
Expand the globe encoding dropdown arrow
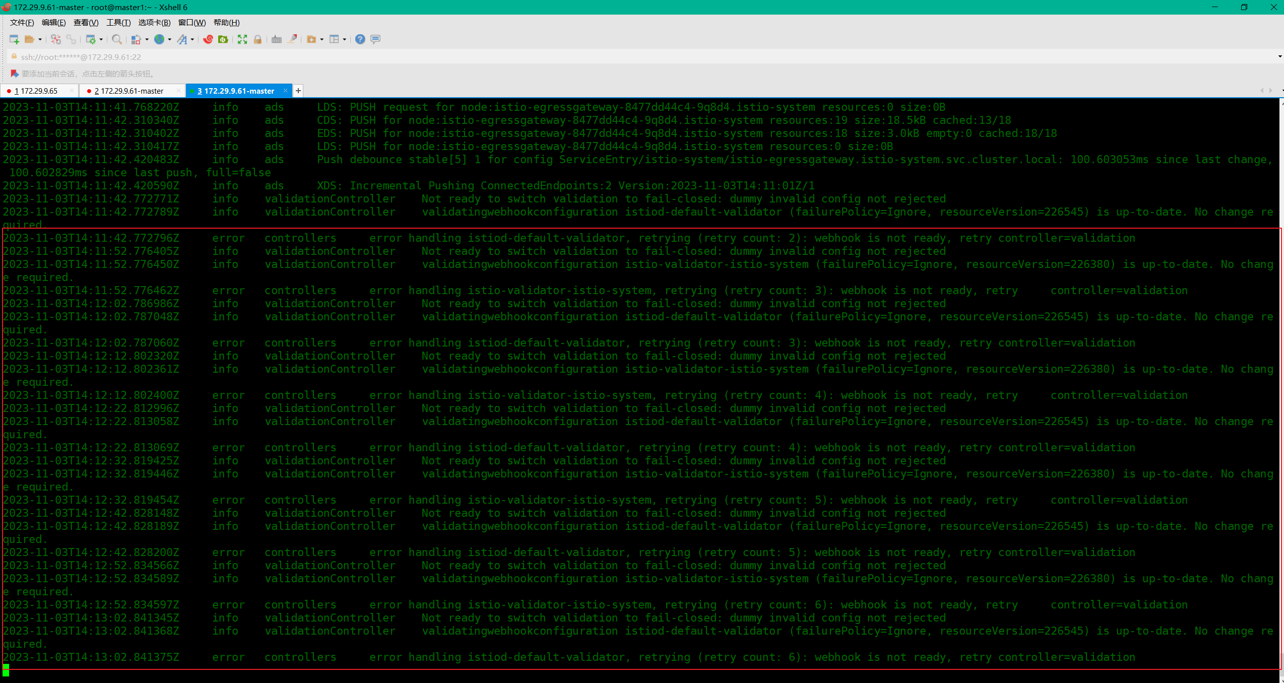(170, 39)
